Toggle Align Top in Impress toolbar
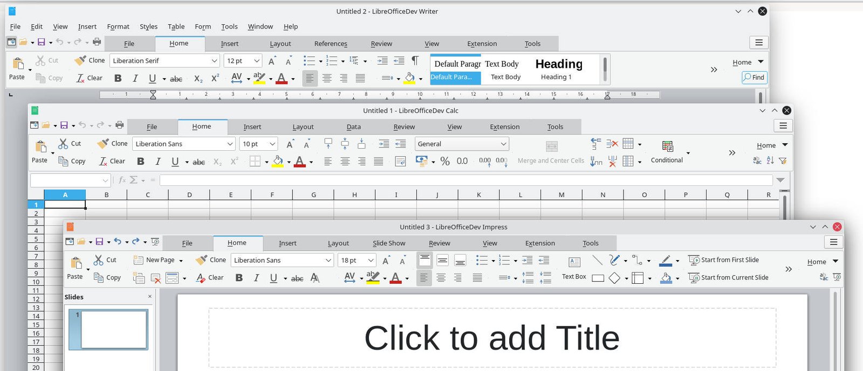 coord(425,260)
